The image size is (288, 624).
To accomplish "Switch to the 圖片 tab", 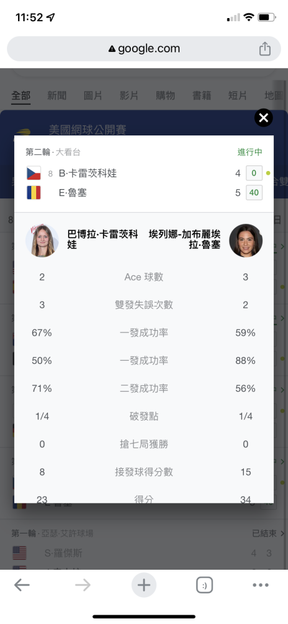I will tap(93, 95).
